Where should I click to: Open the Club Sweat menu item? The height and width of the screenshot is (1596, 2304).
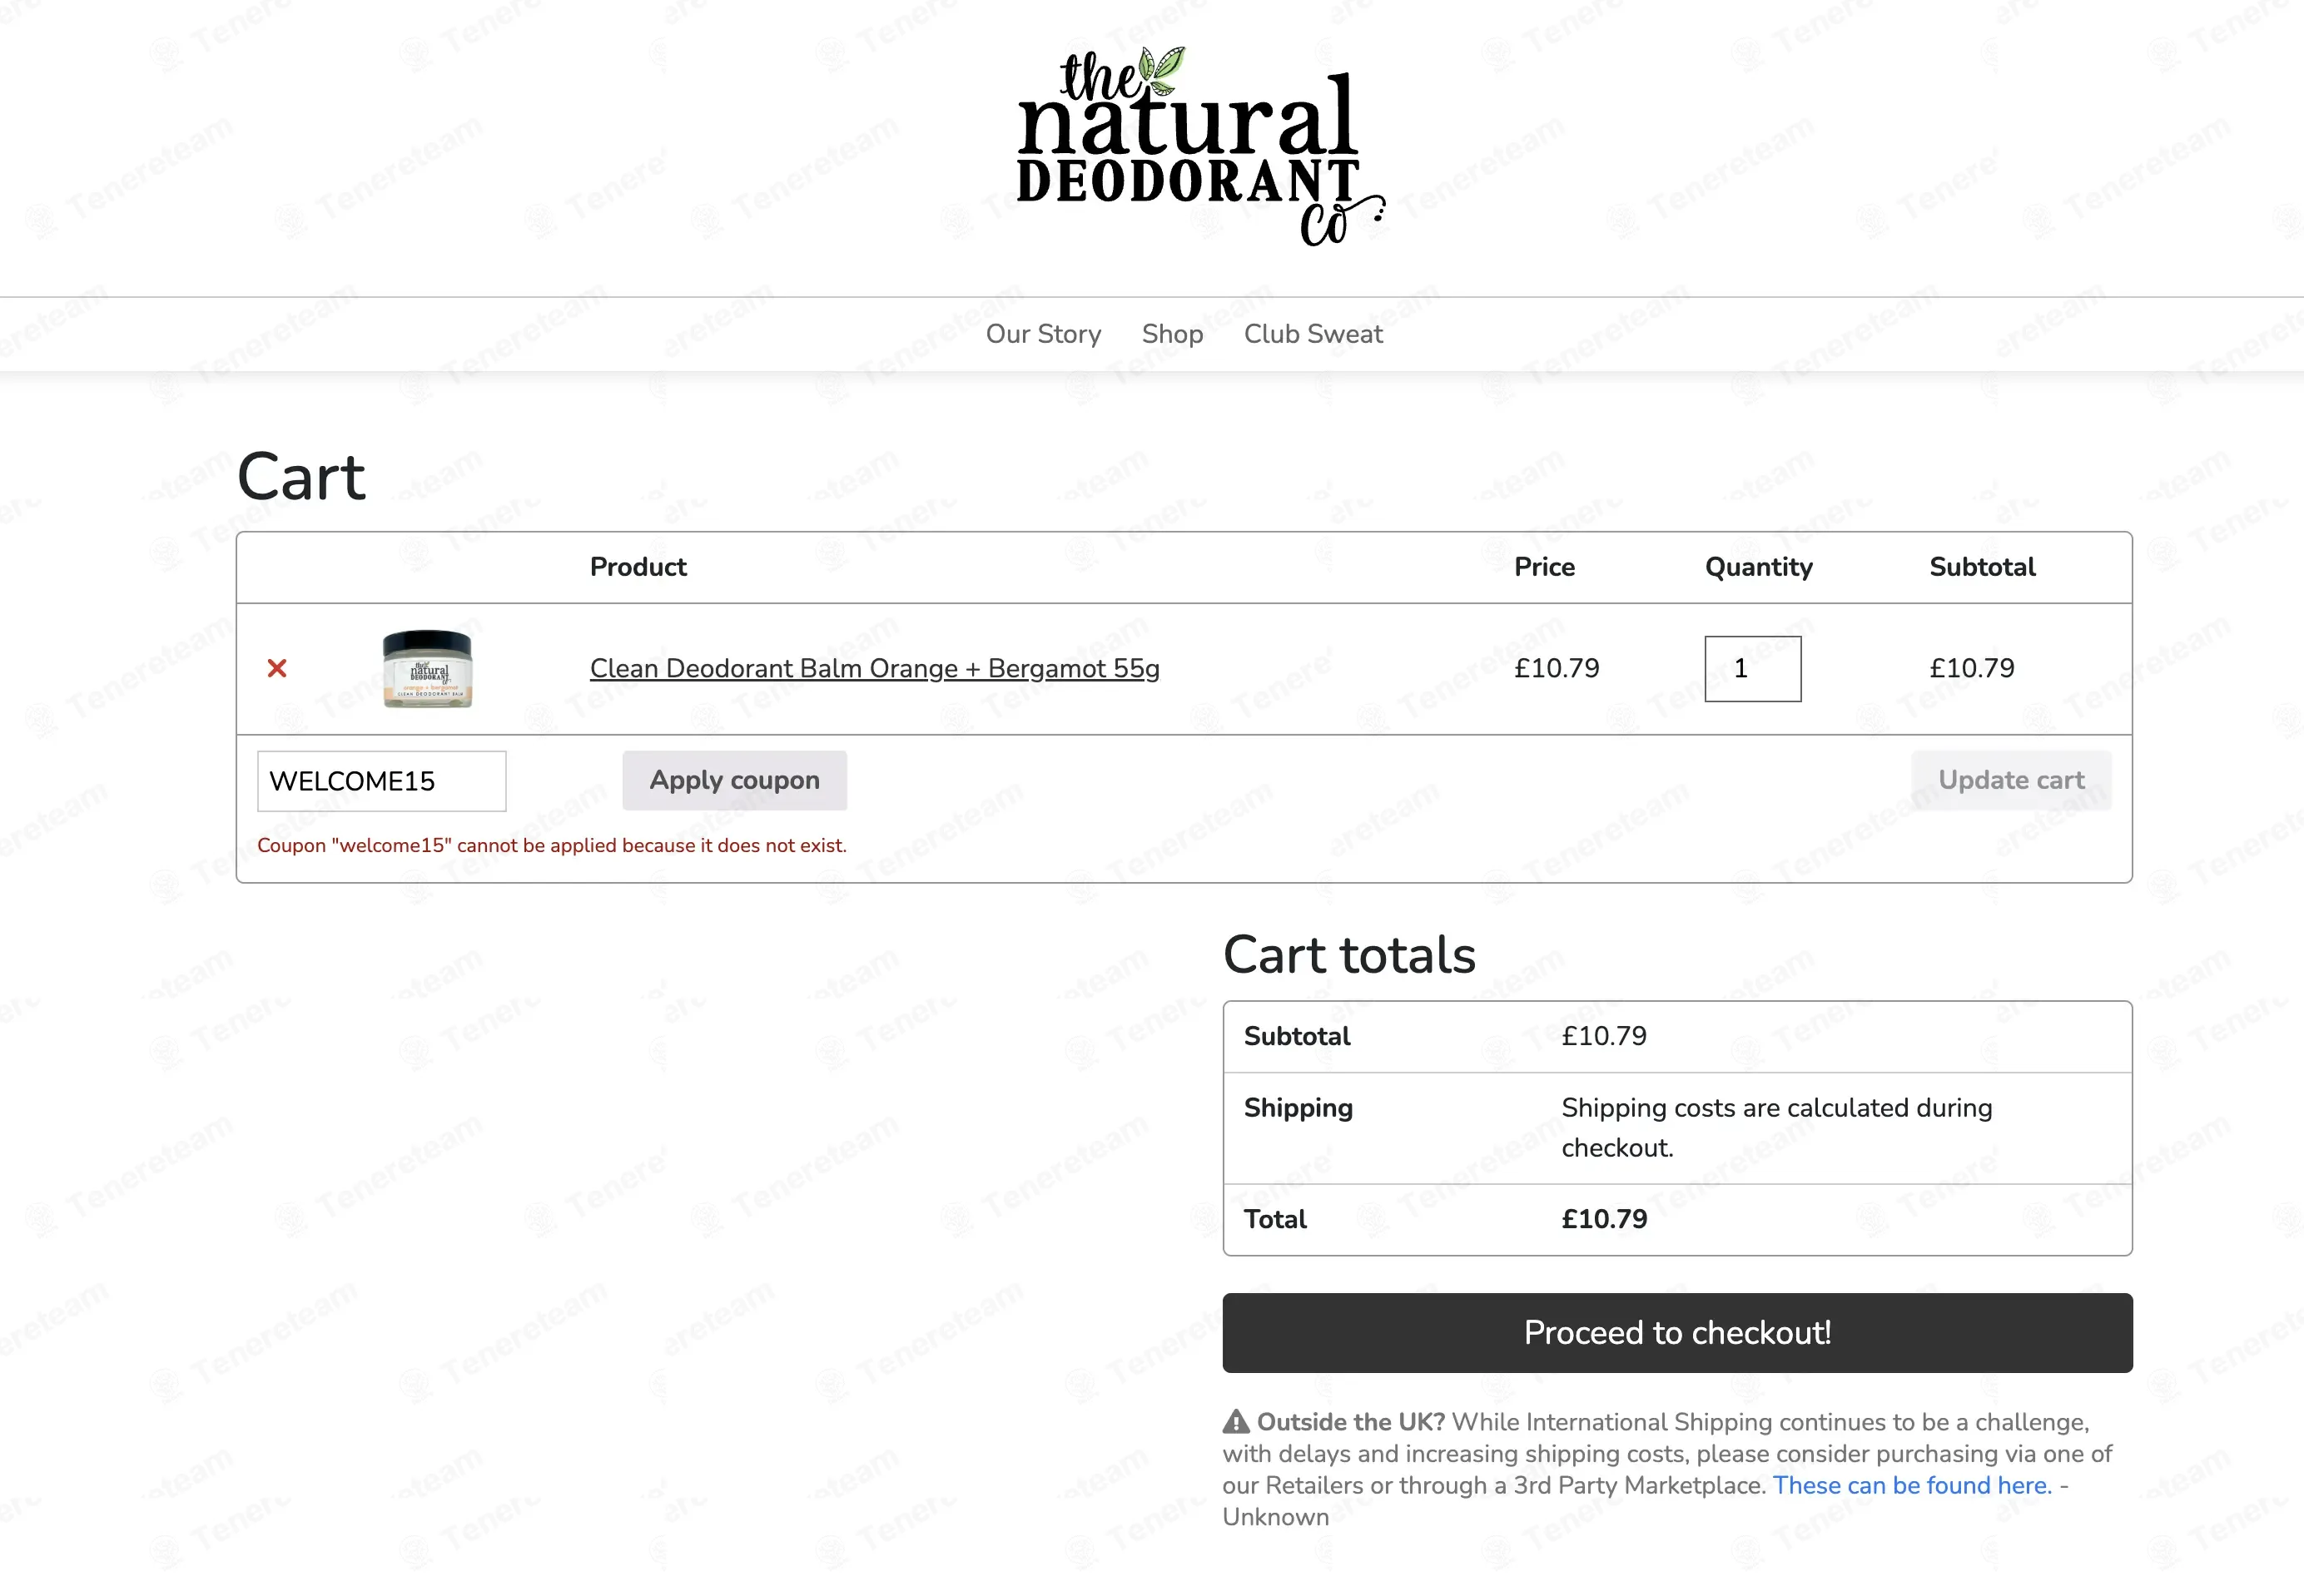pos(1313,333)
